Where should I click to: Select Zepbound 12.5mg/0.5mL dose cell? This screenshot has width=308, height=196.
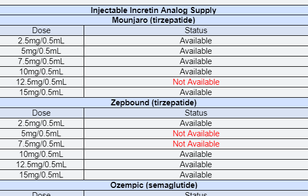(41, 165)
